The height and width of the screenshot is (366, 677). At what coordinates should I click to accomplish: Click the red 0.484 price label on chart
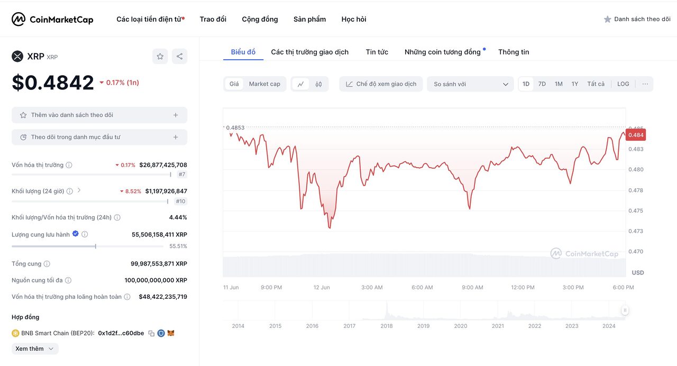(x=636, y=135)
